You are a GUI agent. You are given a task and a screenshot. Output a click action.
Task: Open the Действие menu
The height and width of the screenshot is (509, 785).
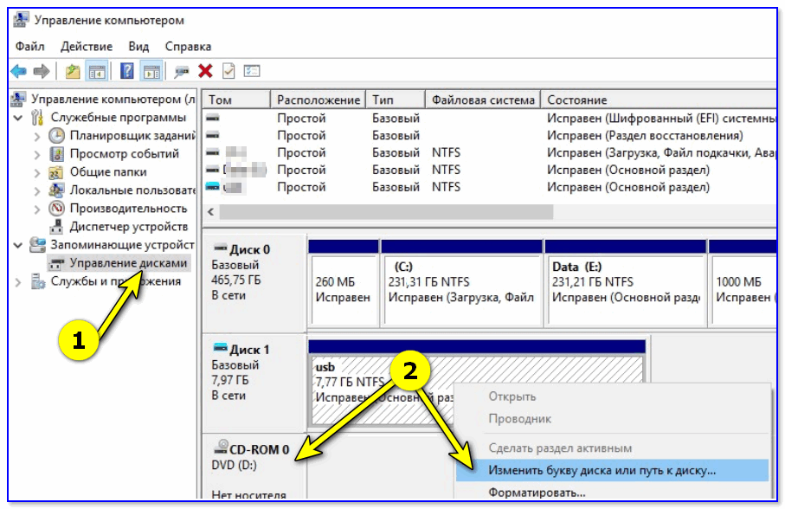tap(87, 46)
